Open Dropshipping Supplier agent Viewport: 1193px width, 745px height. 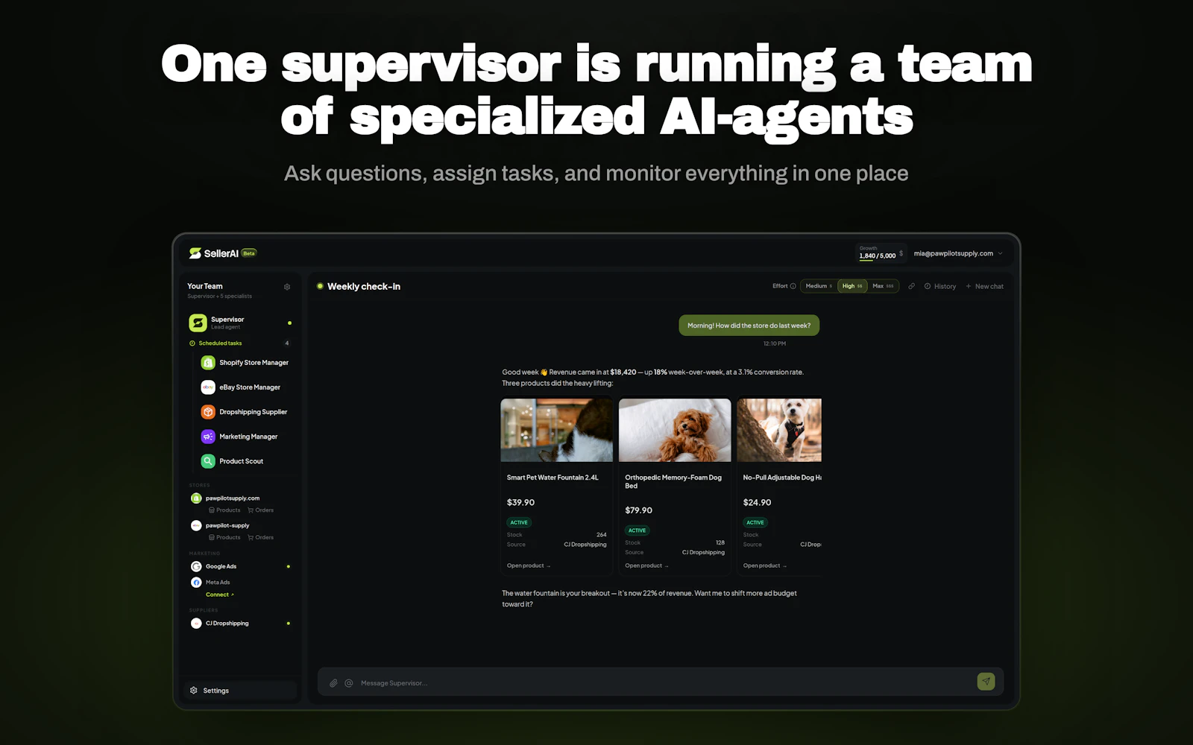(245, 412)
